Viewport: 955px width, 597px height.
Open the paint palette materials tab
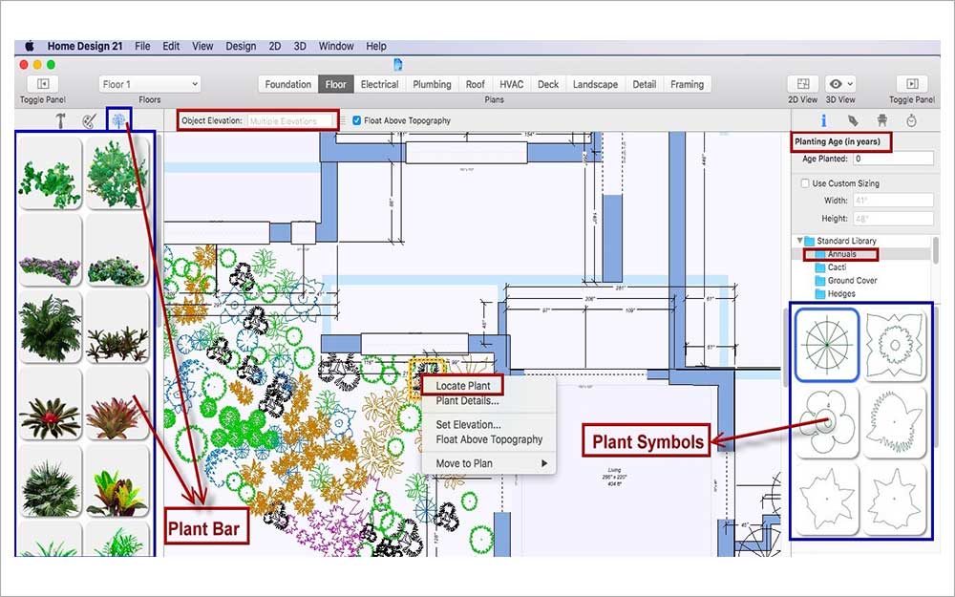pos(89,120)
